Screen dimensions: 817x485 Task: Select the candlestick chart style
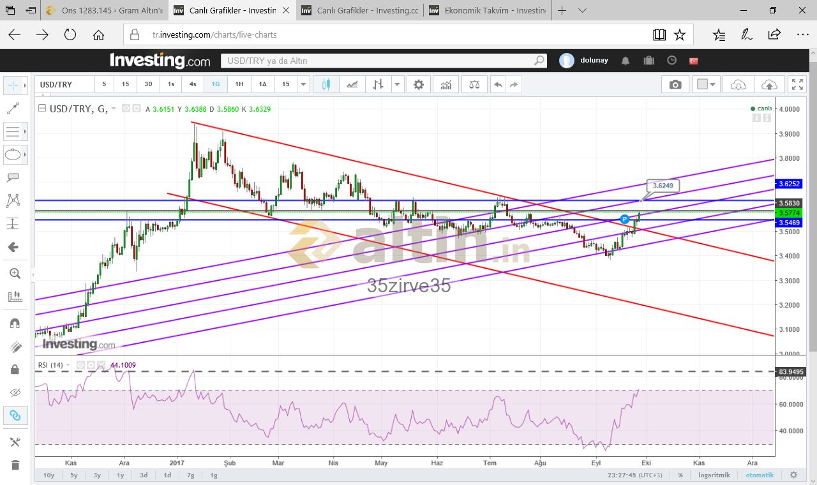[x=326, y=84]
